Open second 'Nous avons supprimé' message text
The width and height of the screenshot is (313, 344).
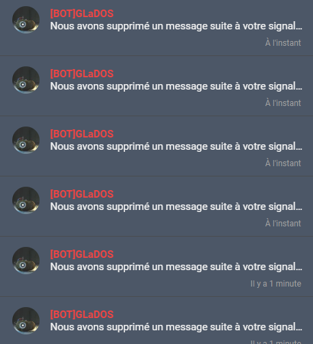(176, 87)
